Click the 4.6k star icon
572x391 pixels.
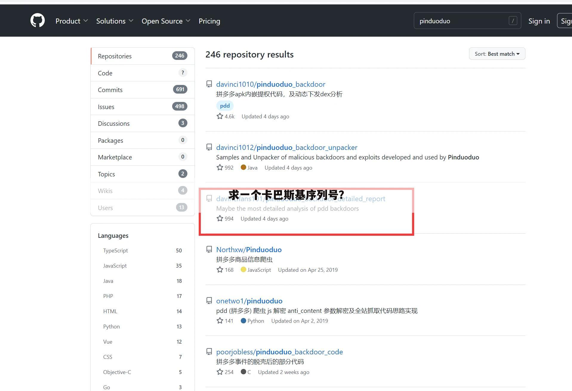[x=220, y=116]
